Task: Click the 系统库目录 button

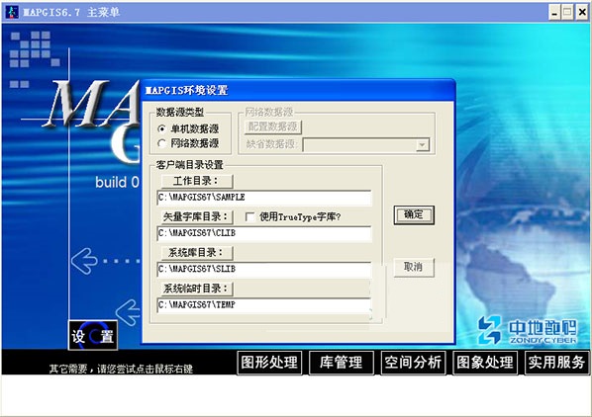Action: click(x=197, y=252)
